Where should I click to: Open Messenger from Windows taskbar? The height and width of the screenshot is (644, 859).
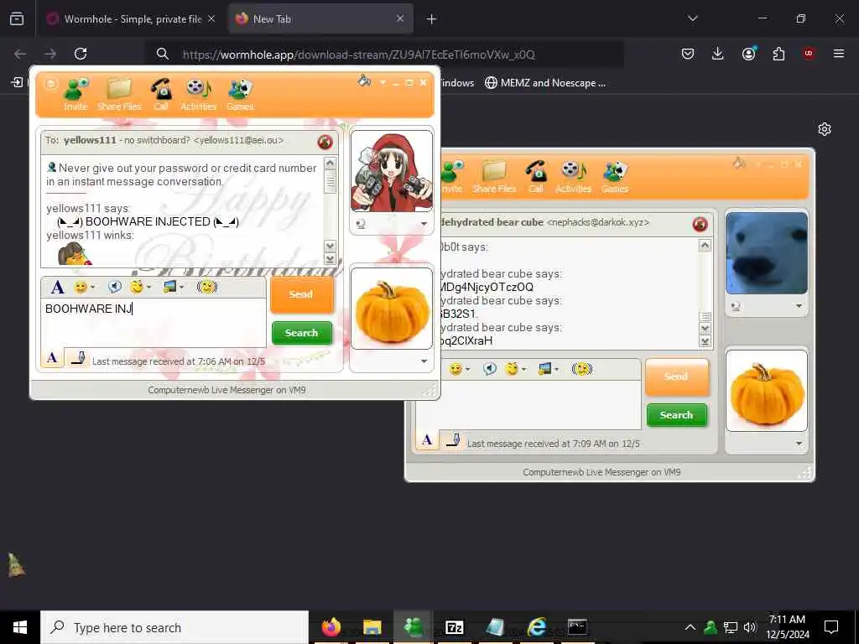(x=413, y=627)
